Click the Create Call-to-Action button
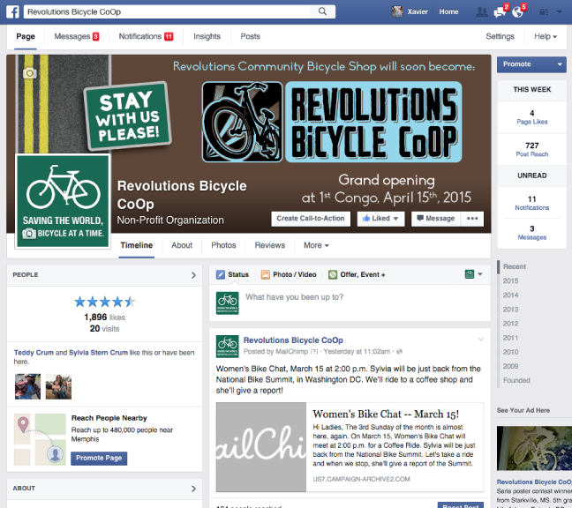The image size is (572, 508). 311,219
